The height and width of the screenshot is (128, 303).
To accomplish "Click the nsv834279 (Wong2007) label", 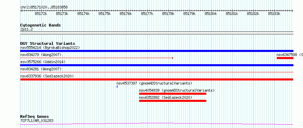I will (x=41, y=55).
